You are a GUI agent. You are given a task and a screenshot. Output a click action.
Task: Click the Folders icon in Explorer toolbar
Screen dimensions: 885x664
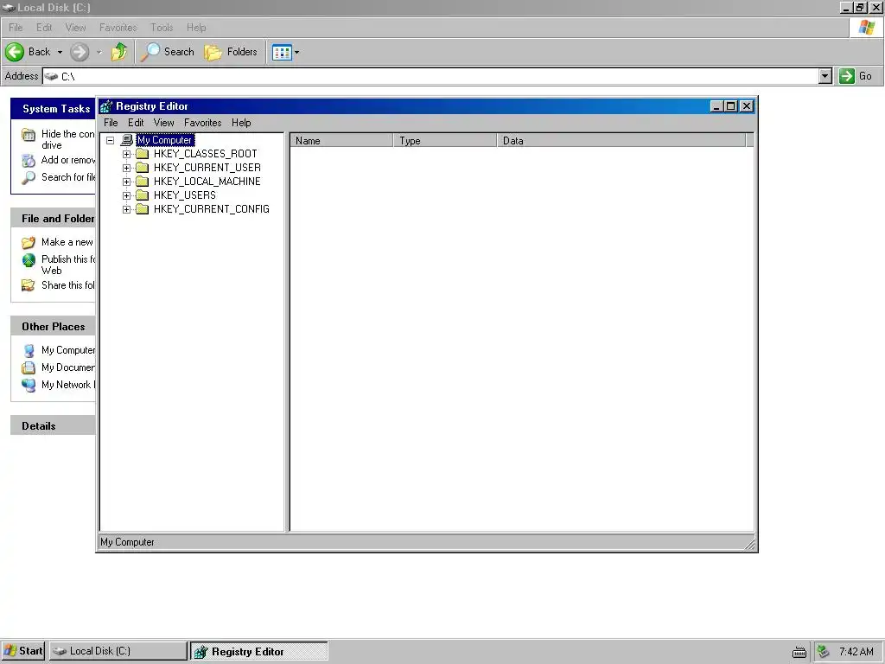(x=213, y=53)
